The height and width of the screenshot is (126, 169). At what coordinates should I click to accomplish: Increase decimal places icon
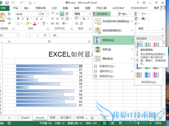click(x=76, y=24)
